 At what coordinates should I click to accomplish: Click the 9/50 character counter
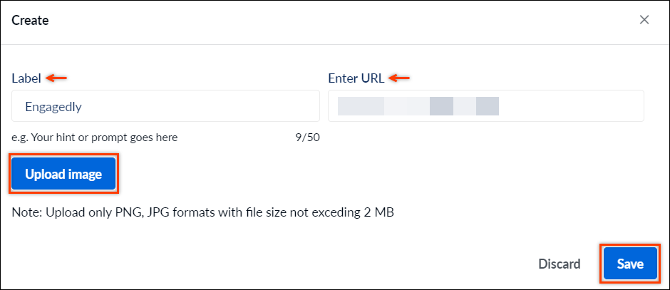[308, 138]
